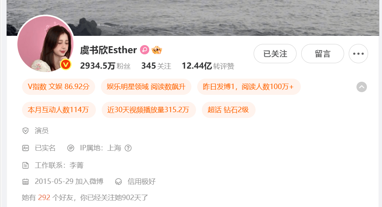
Task: Collapse profile details with chevron-up button
Action: pyautogui.click(x=362, y=87)
